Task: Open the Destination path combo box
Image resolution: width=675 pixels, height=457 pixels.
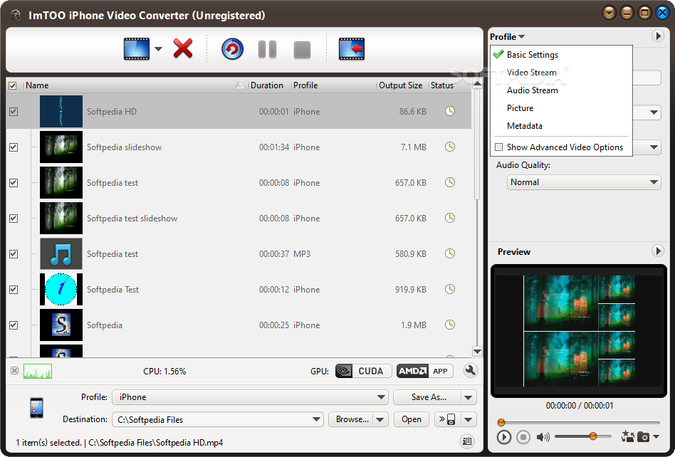Action: tap(218, 419)
